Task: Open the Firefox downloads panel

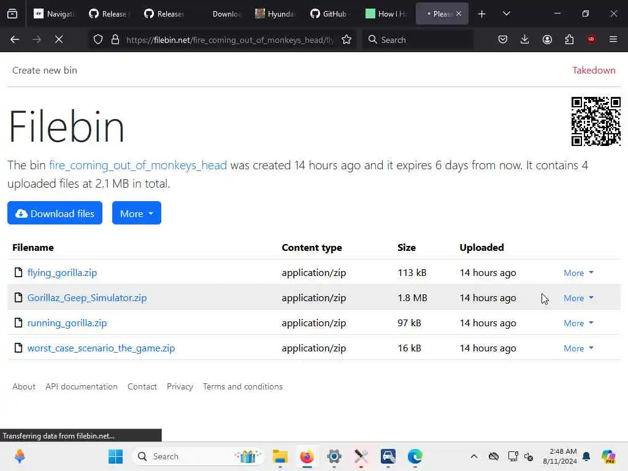Action: (525, 39)
